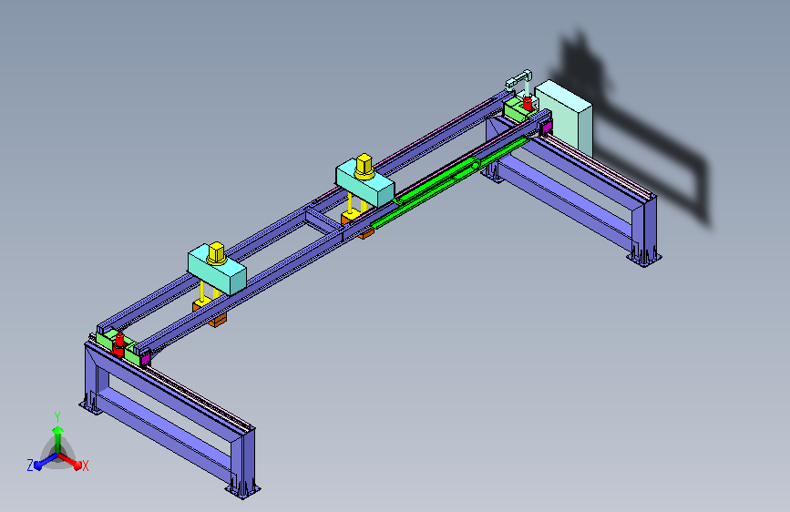Select the yellow motor on the middle cyan carriage
Image resolution: width=790 pixels, height=512 pixels.
pos(364,167)
